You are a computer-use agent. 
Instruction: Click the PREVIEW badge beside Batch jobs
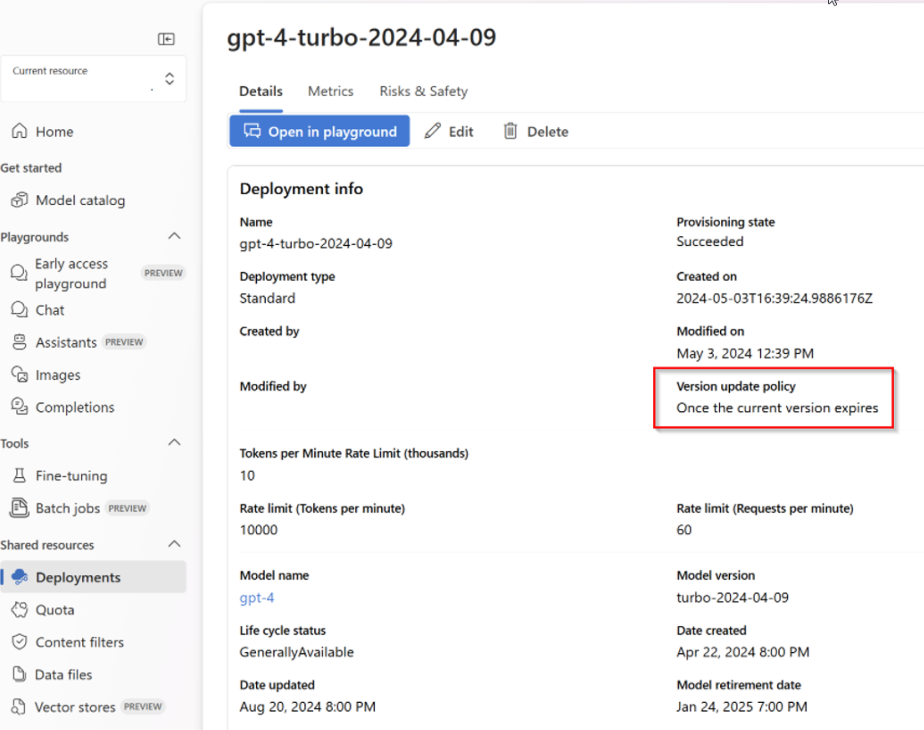(127, 508)
